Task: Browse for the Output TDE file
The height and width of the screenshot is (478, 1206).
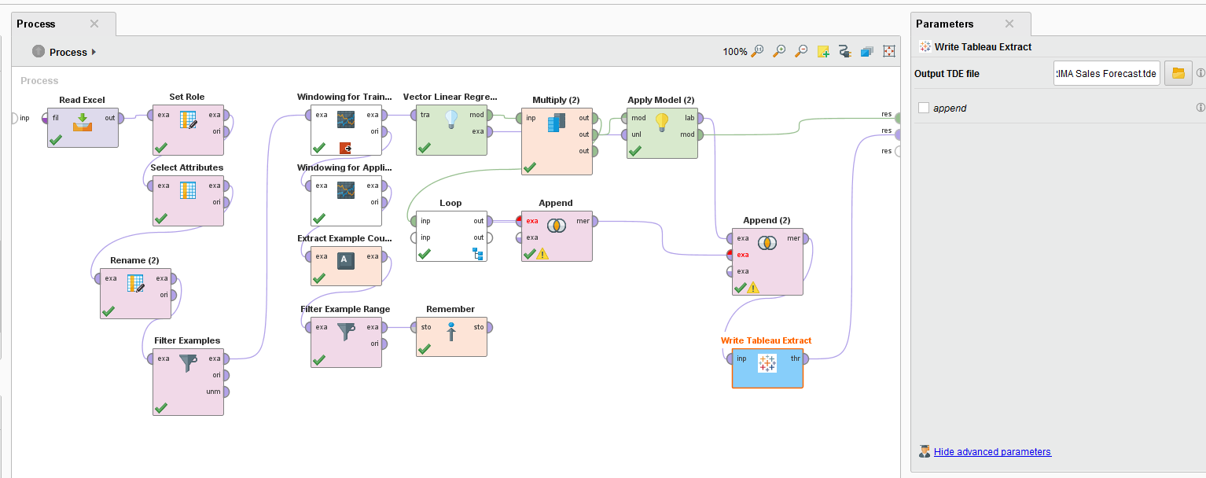Action: point(1178,72)
